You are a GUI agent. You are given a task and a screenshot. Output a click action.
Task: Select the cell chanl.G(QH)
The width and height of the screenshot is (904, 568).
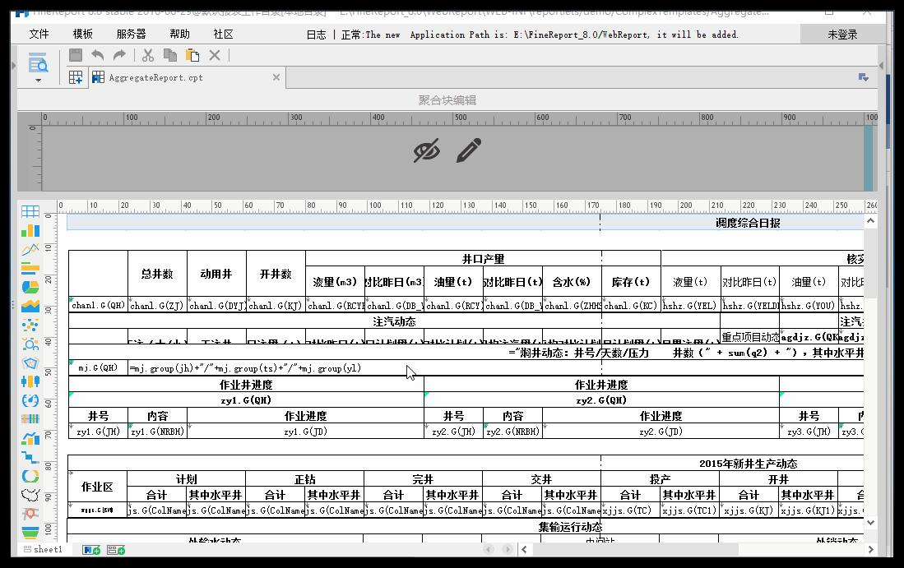coord(98,305)
